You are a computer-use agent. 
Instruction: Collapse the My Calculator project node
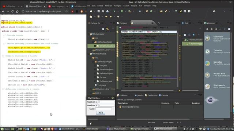coord(89,34)
